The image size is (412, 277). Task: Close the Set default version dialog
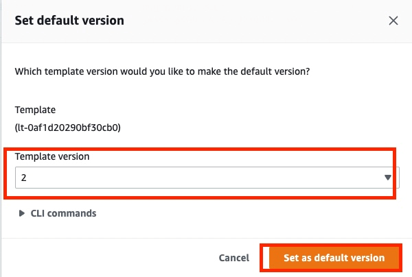coord(393,21)
